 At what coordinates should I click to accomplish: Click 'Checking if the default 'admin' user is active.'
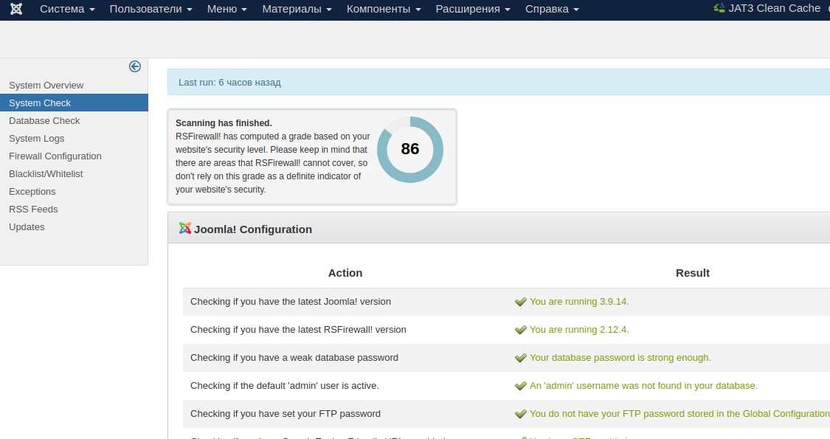(285, 386)
